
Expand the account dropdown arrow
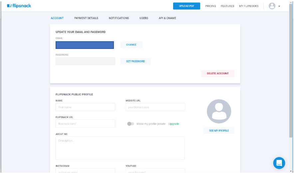click(x=279, y=6)
